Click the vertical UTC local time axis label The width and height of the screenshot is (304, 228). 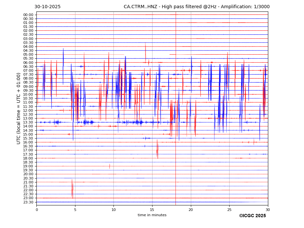point(19,108)
